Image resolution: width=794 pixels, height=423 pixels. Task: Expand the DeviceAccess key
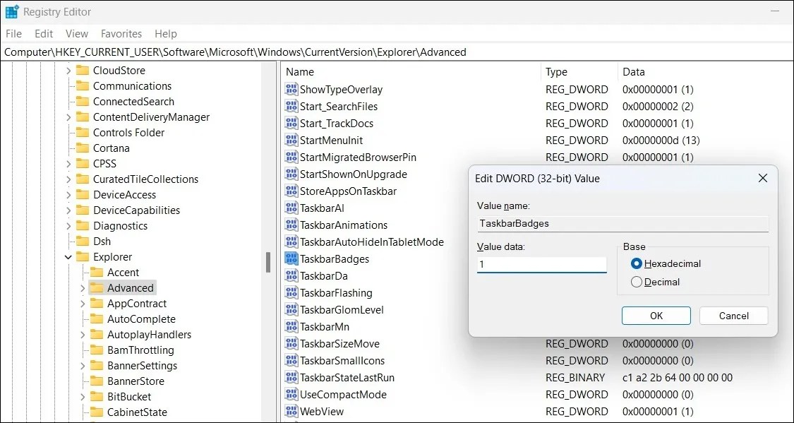point(68,195)
